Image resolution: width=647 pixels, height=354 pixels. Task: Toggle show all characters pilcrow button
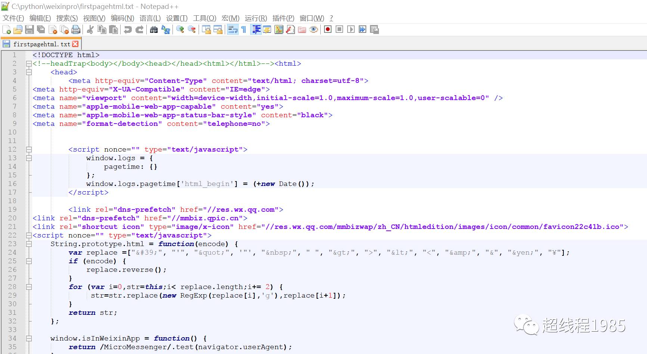coord(244,29)
